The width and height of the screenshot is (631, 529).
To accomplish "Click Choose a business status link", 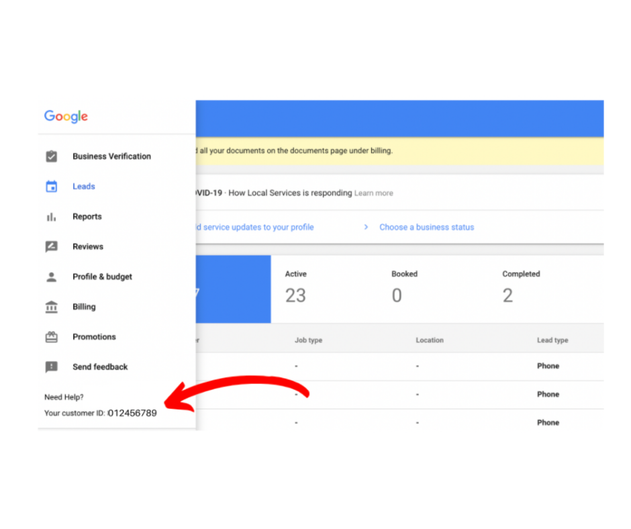I will (x=426, y=228).
